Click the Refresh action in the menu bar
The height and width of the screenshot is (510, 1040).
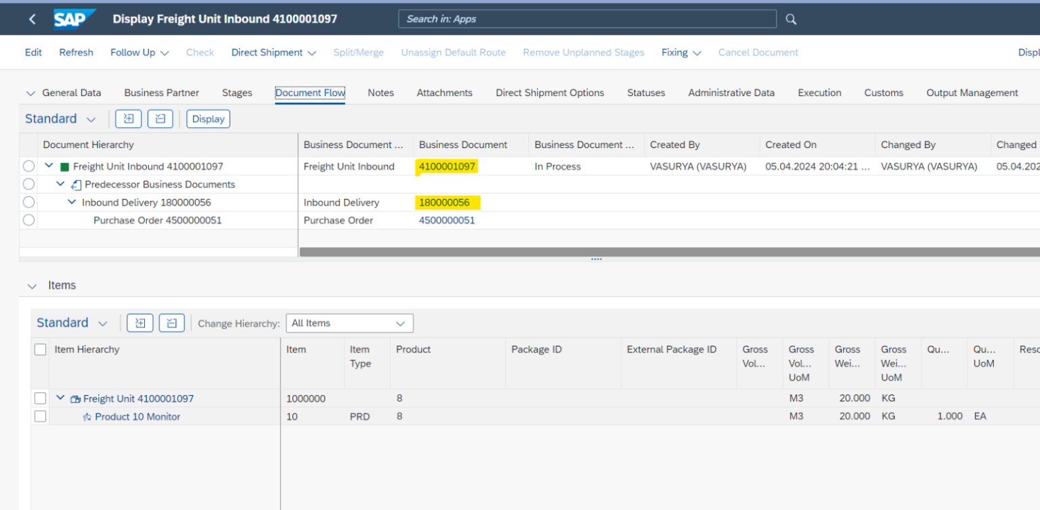click(x=76, y=52)
